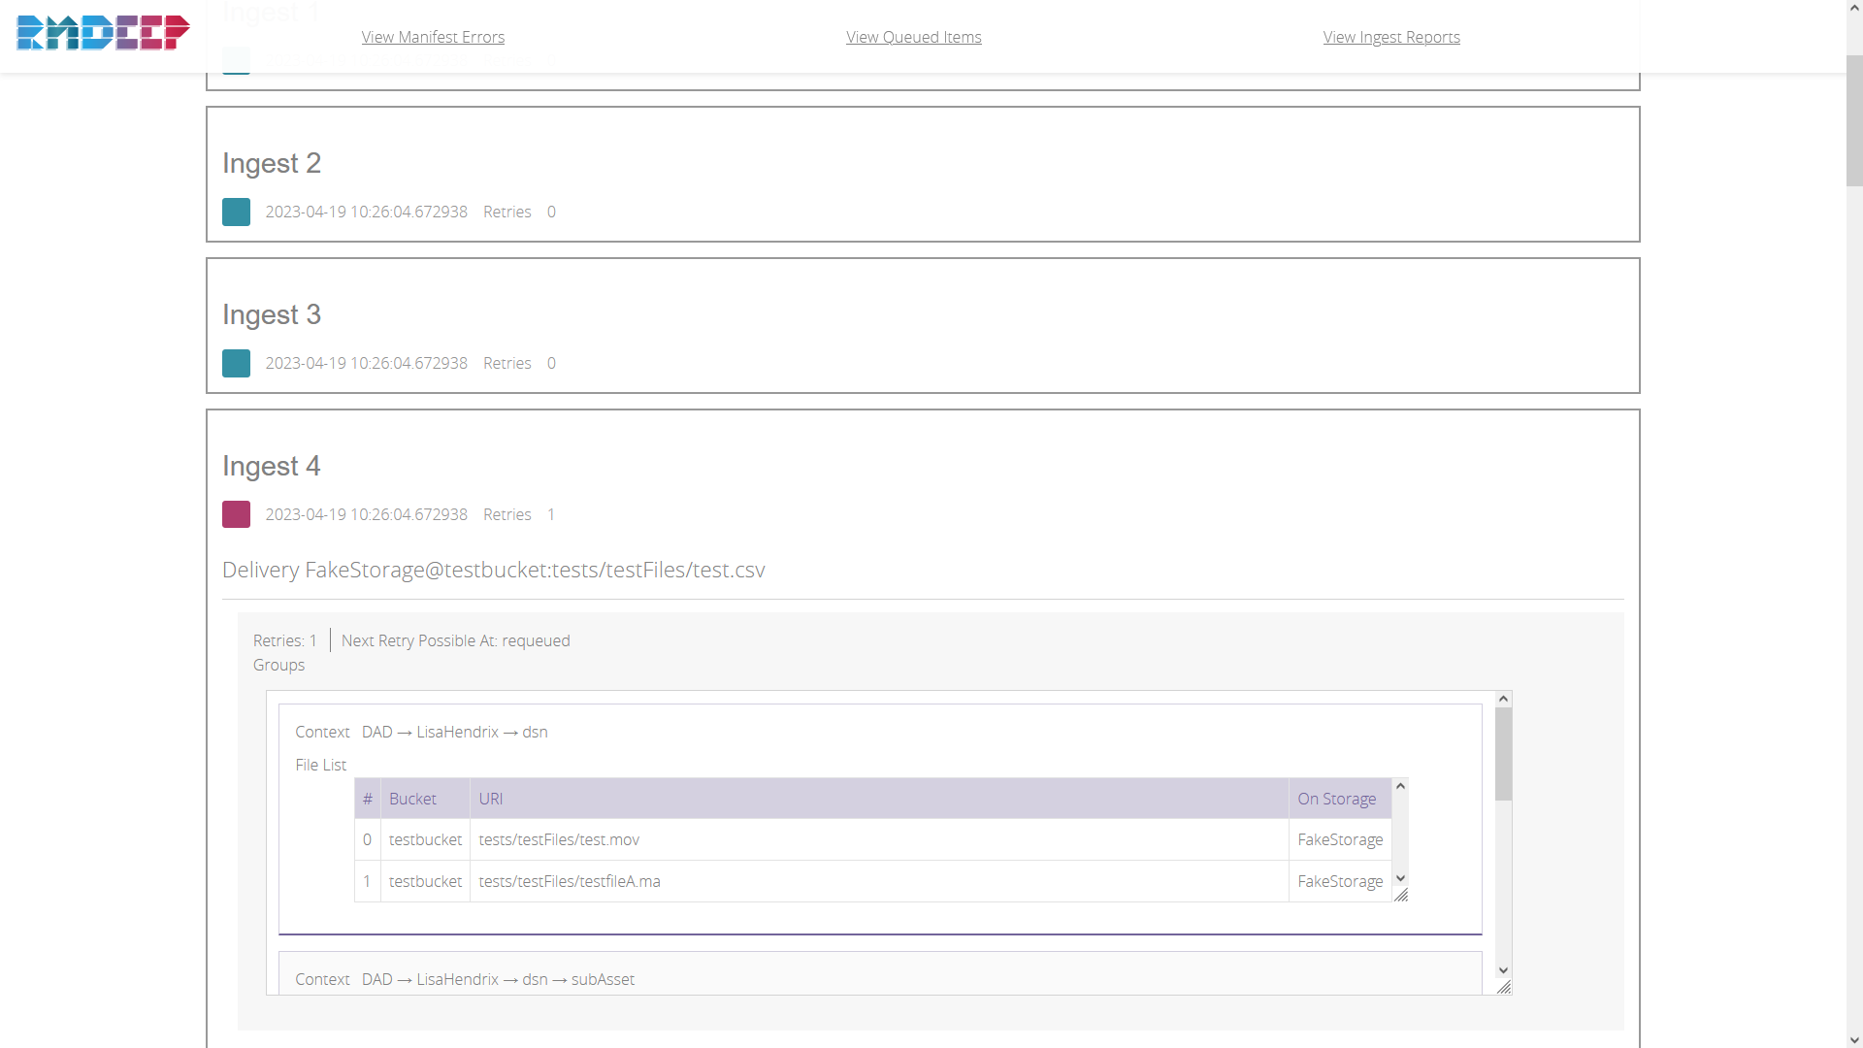Click file list scroll down arrow

pos(1400,878)
